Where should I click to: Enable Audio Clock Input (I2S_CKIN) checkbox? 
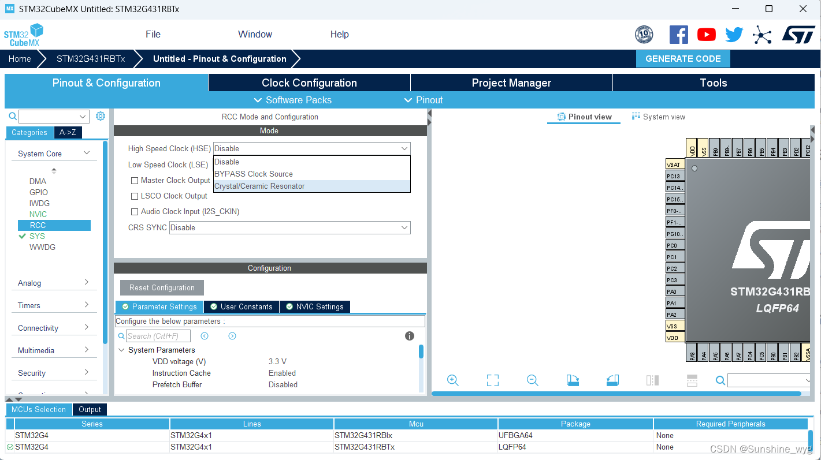tap(135, 212)
